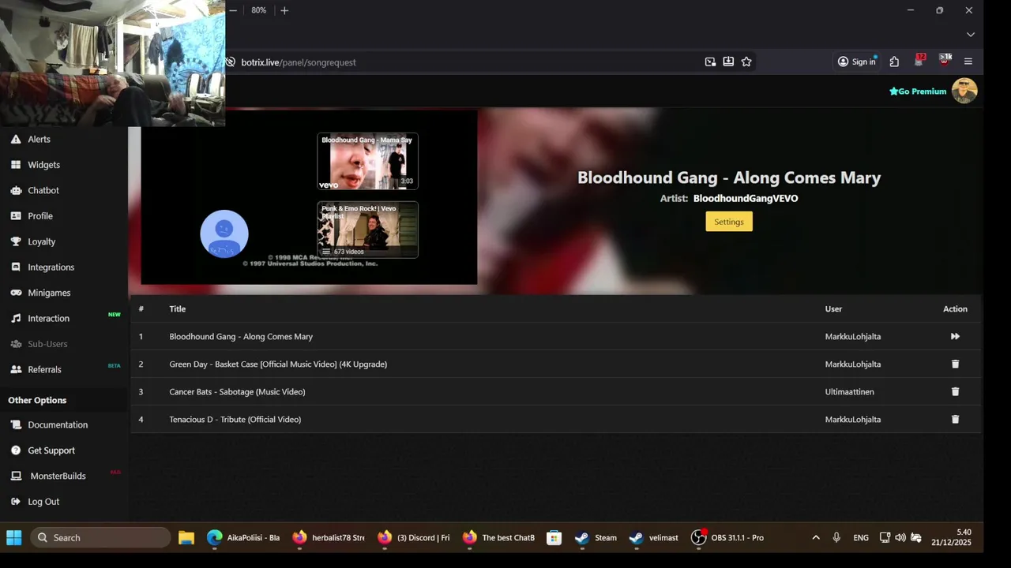Open the Integrations page
Image resolution: width=1011 pixels, height=568 pixels.
[51, 267]
